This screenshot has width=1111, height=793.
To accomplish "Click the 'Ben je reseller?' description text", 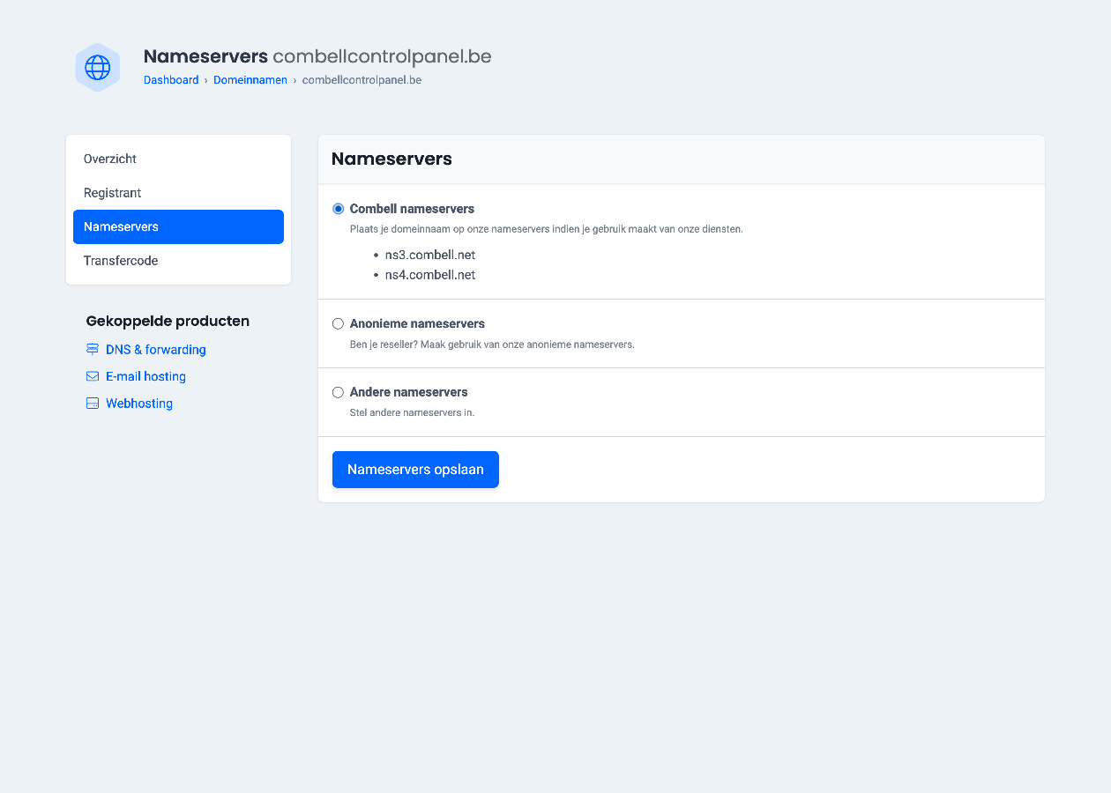I will point(492,345).
